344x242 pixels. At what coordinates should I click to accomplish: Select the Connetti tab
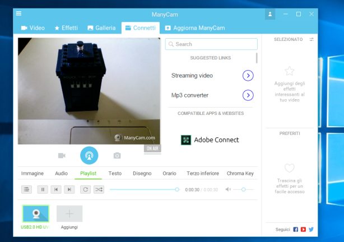click(x=141, y=28)
